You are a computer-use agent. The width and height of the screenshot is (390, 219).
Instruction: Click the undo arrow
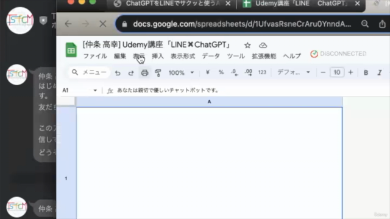click(118, 73)
